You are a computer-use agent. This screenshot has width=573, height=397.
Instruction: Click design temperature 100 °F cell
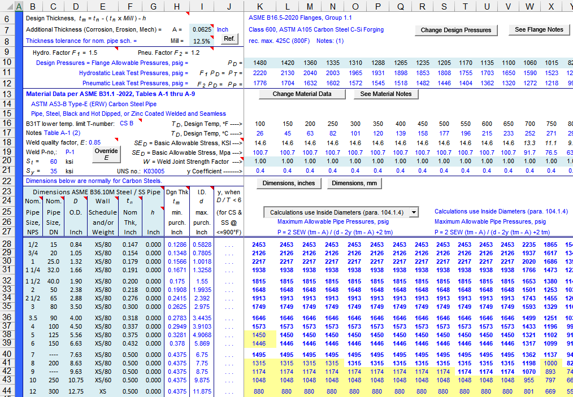pos(260,124)
